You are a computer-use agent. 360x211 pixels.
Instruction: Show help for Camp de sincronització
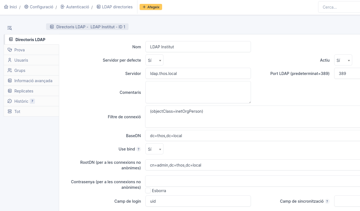pyautogui.click(x=327, y=202)
